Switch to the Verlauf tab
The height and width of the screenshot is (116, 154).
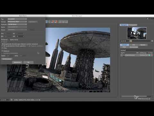[x=124, y=45]
